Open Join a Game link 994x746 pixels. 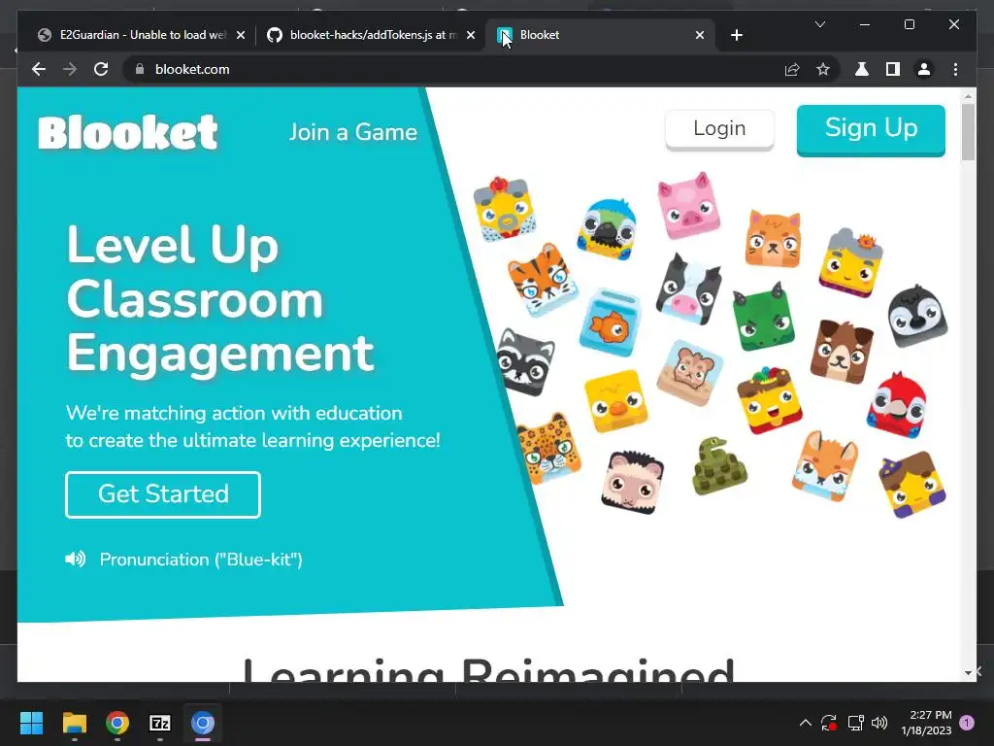(x=353, y=132)
